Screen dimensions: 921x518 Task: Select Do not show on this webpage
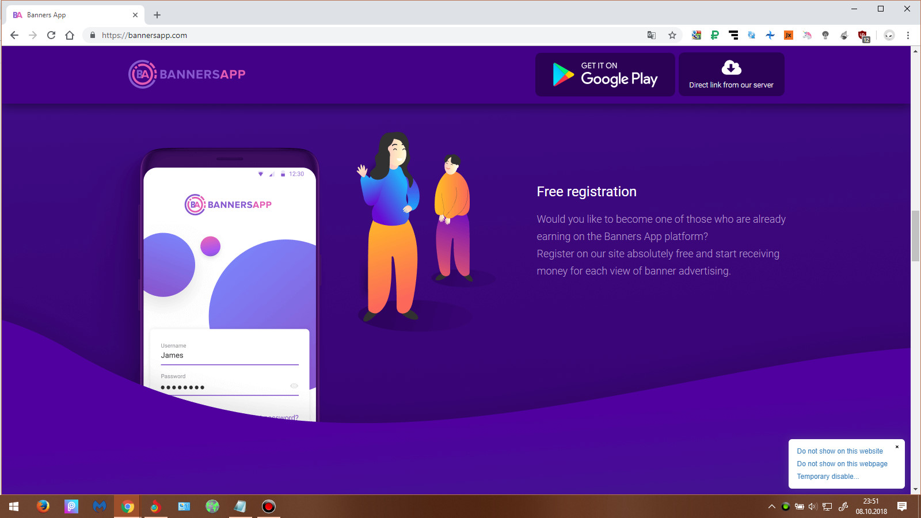tap(842, 464)
